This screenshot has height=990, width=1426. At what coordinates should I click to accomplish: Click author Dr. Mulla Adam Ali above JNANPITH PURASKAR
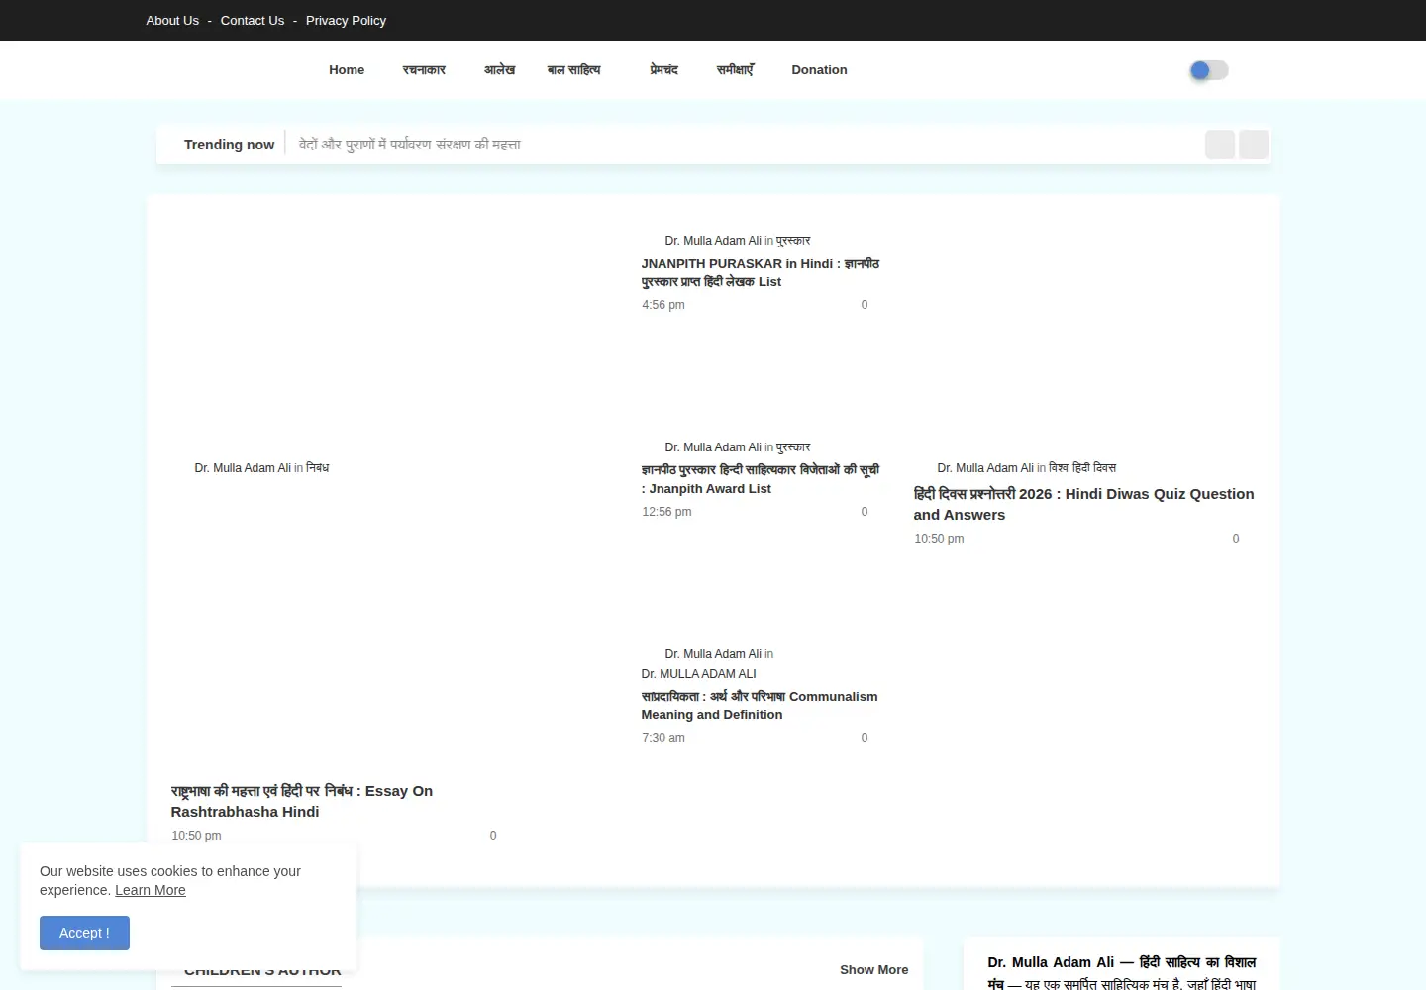[713, 241]
